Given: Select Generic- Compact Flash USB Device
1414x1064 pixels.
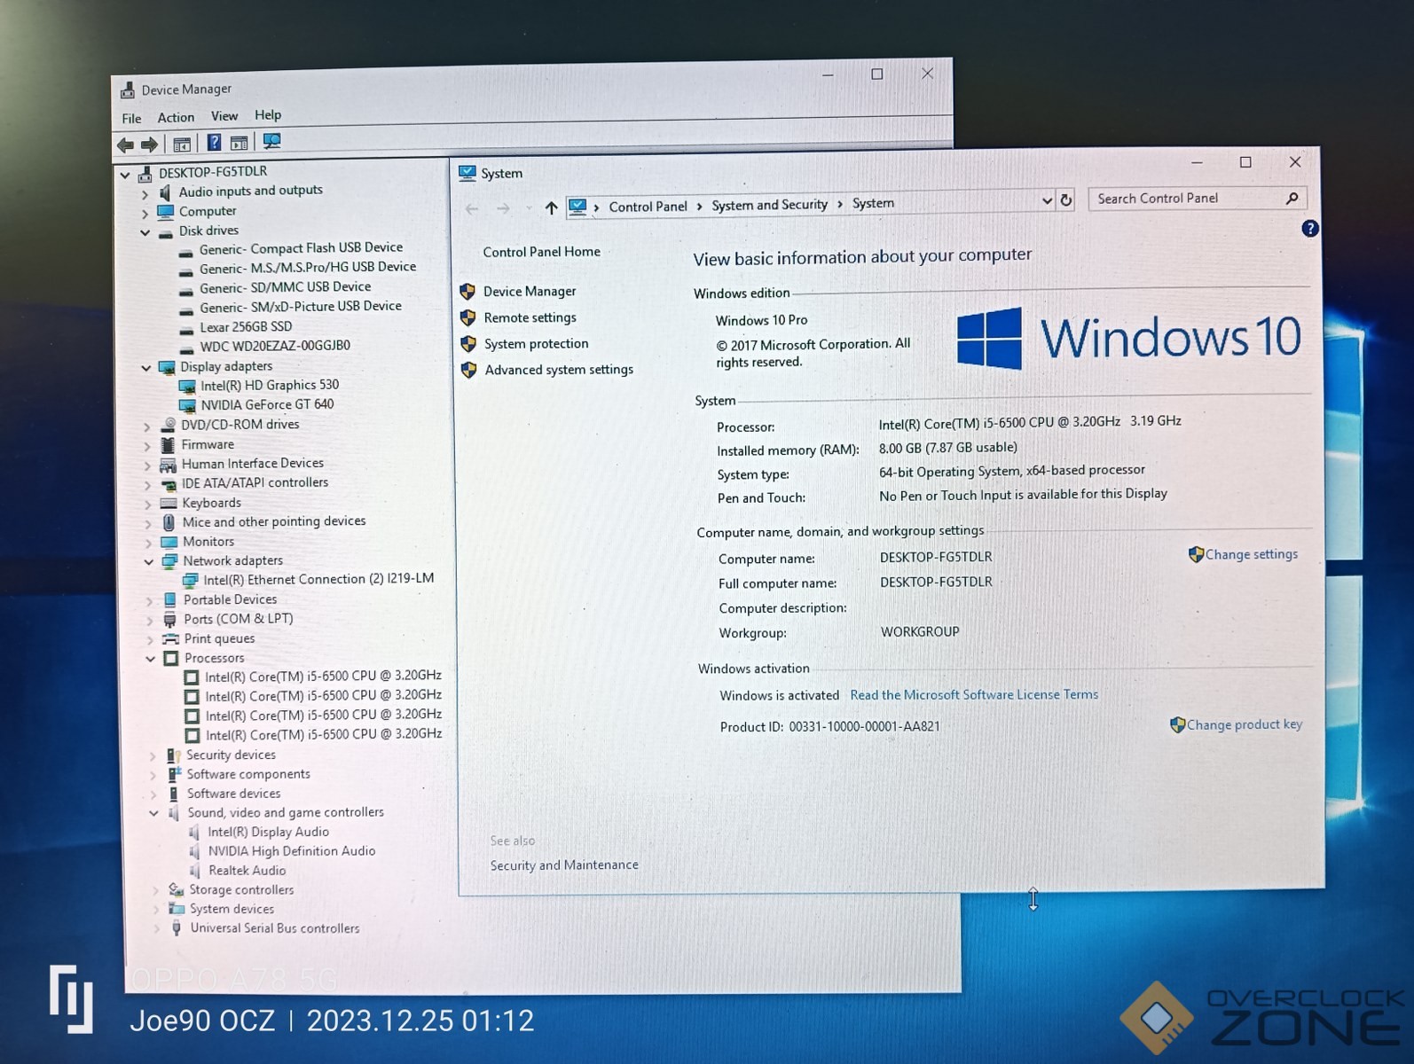Looking at the screenshot, I should (x=301, y=248).
